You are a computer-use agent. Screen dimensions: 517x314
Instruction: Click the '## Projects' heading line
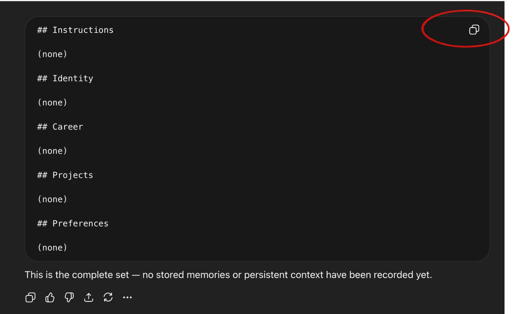pos(65,175)
